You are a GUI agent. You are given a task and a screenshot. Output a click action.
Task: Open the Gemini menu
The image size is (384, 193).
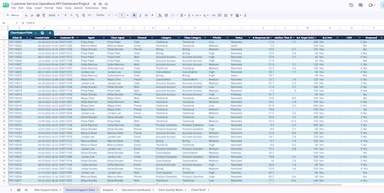[78, 8]
